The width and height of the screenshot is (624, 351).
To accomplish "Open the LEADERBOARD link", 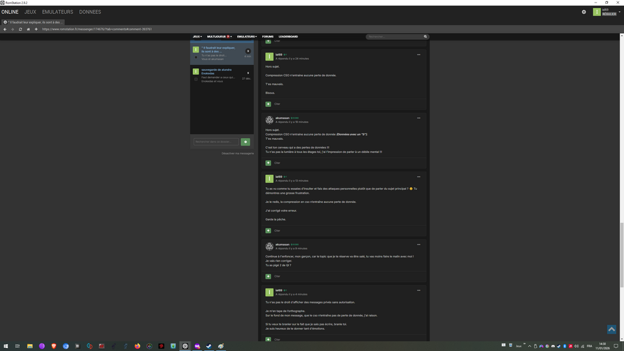I will pyautogui.click(x=288, y=37).
